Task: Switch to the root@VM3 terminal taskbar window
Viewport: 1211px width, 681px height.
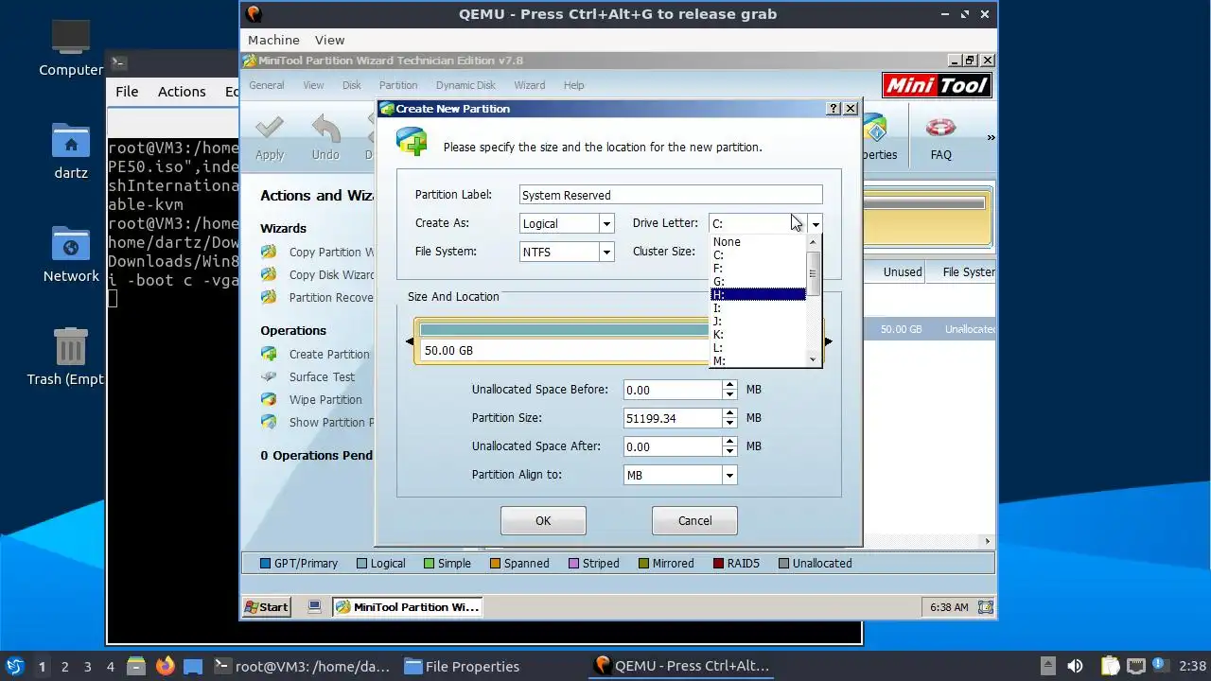Action: pyautogui.click(x=302, y=666)
